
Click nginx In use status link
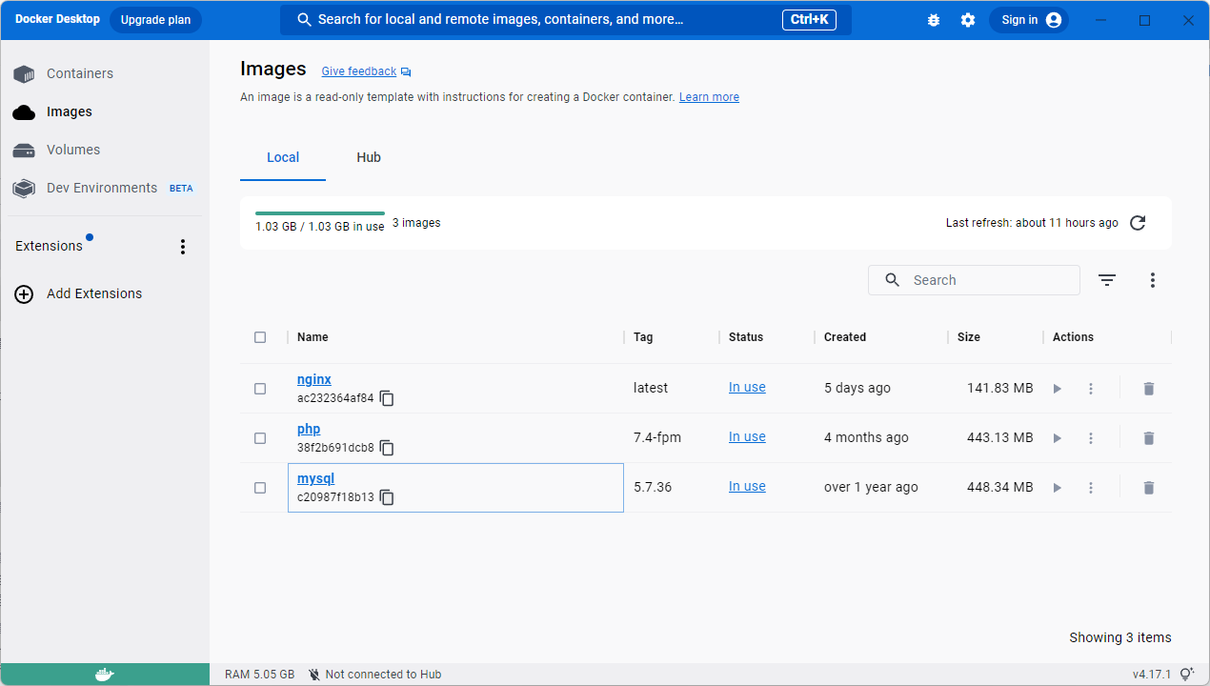tap(747, 388)
